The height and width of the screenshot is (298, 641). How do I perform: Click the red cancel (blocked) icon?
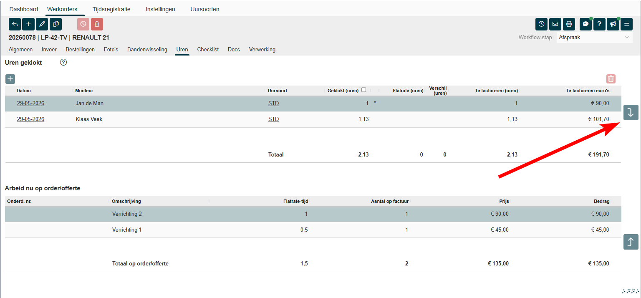(x=83, y=24)
